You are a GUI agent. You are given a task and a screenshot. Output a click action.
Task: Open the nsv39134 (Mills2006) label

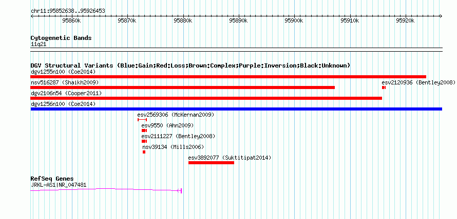click(173, 147)
